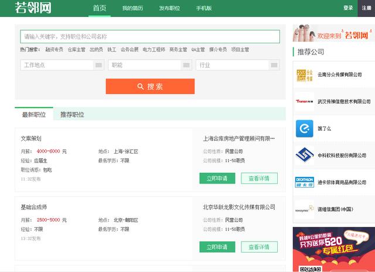Select hot search term 铣工
Viewport: 375px width, 272px height.
coord(112,49)
